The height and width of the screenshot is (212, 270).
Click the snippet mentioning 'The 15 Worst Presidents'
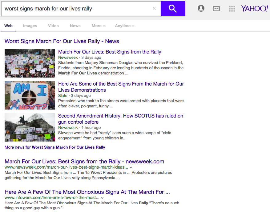(88, 175)
